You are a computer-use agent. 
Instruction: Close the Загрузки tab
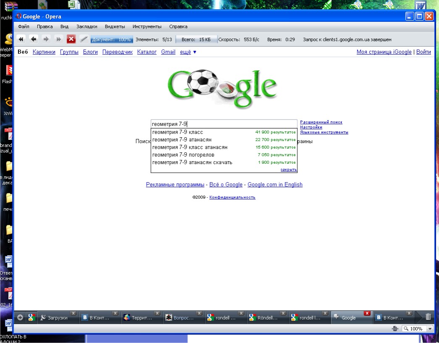pyautogui.click(x=73, y=313)
